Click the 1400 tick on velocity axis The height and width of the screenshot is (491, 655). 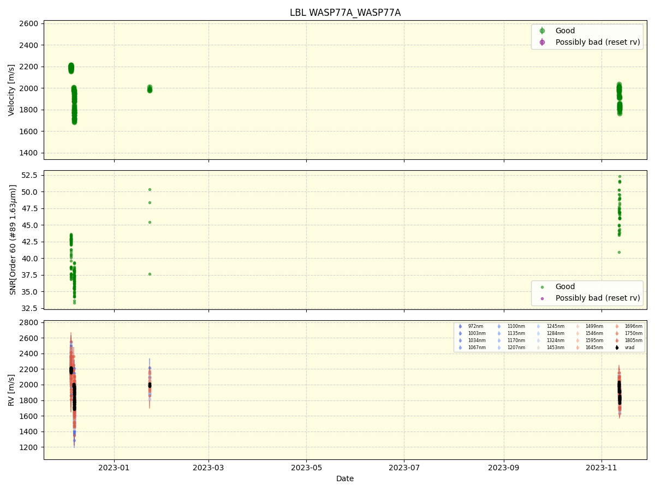pyautogui.click(x=29, y=153)
